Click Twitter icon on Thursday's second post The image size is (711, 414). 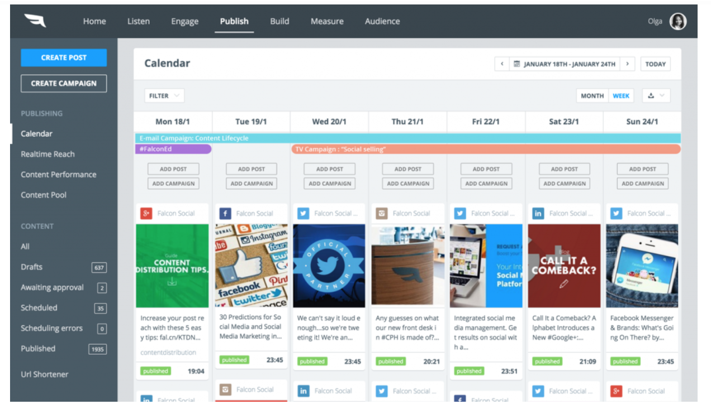382,391
